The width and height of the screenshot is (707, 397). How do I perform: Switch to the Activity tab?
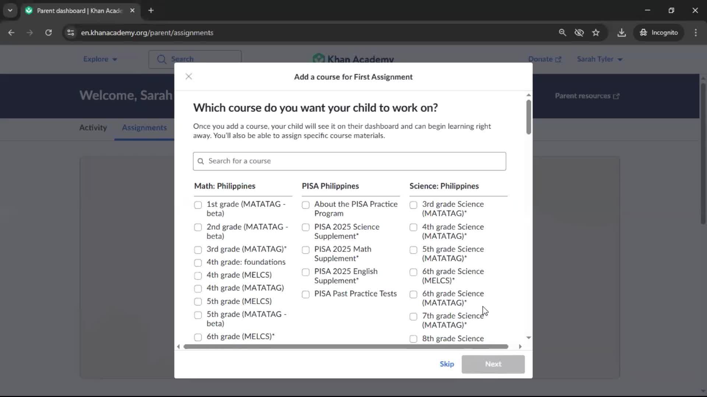[93, 128]
